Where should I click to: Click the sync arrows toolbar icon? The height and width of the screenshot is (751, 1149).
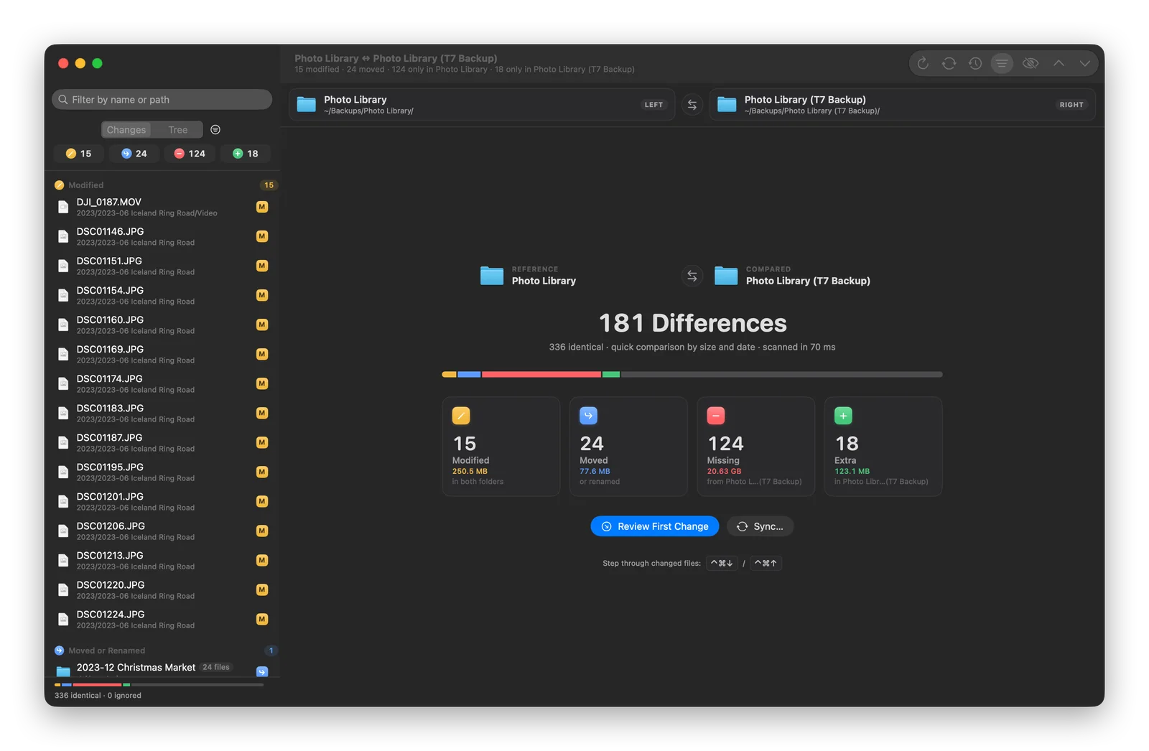coord(949,64)
